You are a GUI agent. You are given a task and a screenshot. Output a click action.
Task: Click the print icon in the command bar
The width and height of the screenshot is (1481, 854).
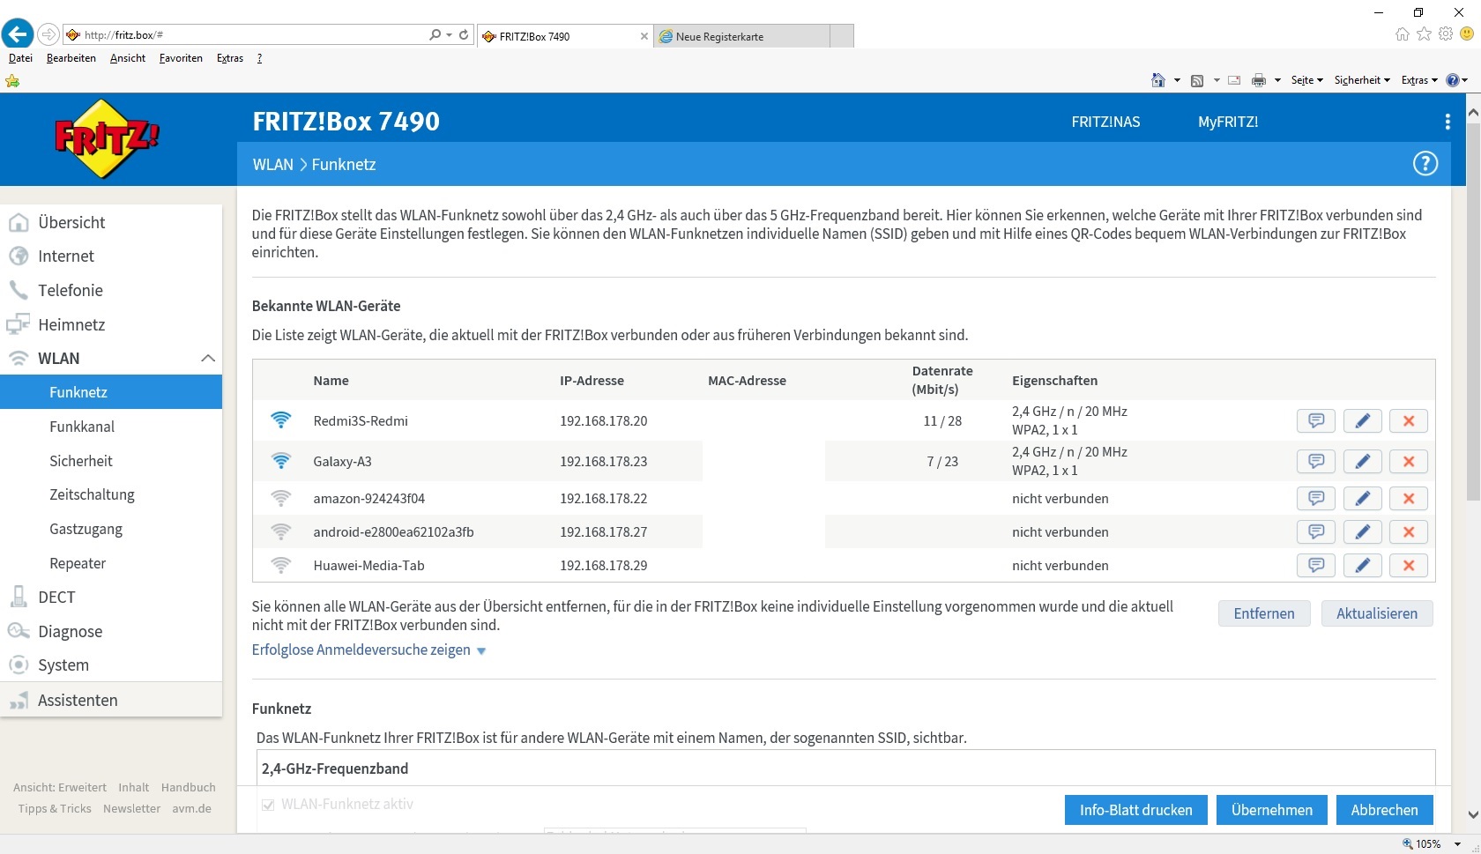tap(1259, 80)
